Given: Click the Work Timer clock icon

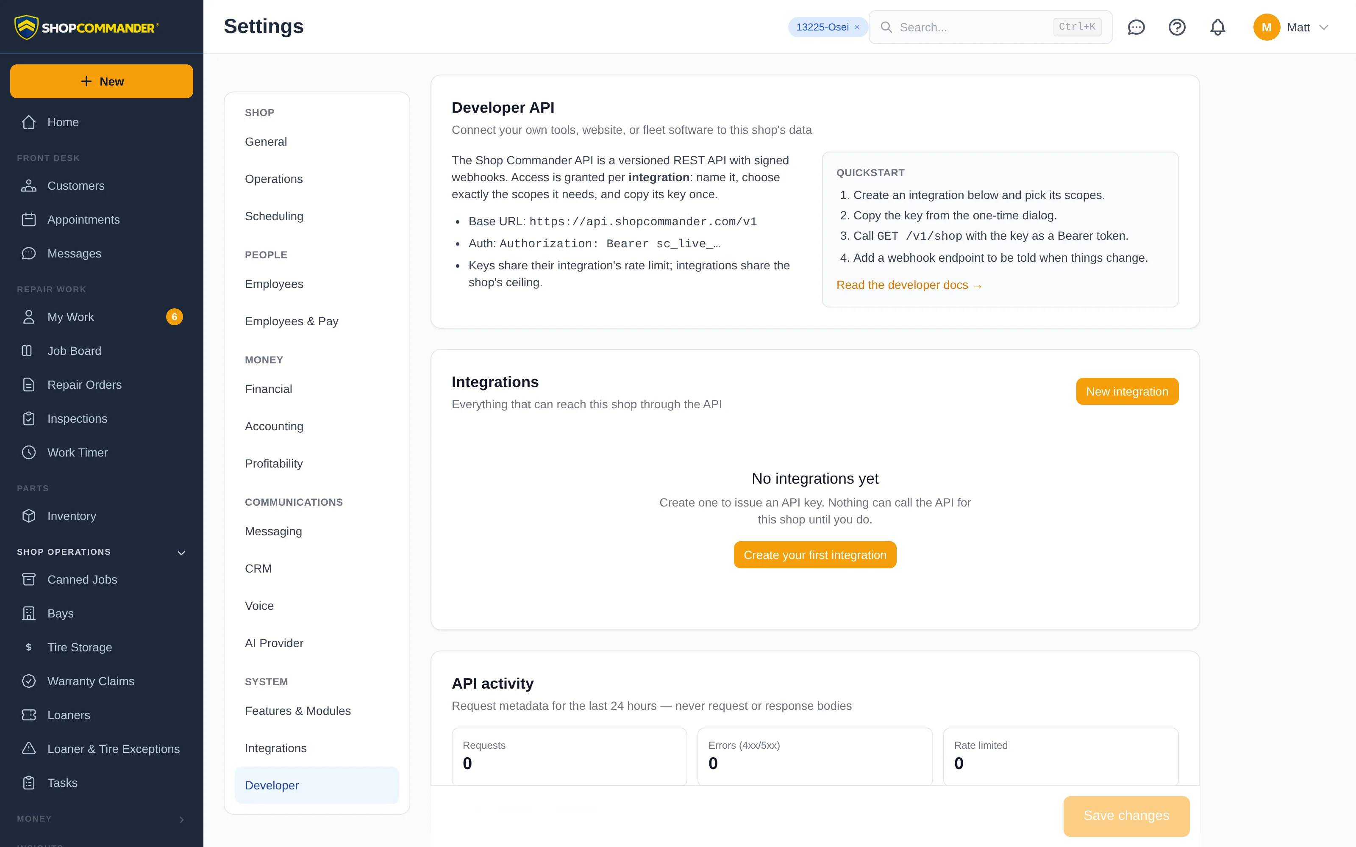Looking at the screenshot, I should pyautogui.click(x=28, y=453).
